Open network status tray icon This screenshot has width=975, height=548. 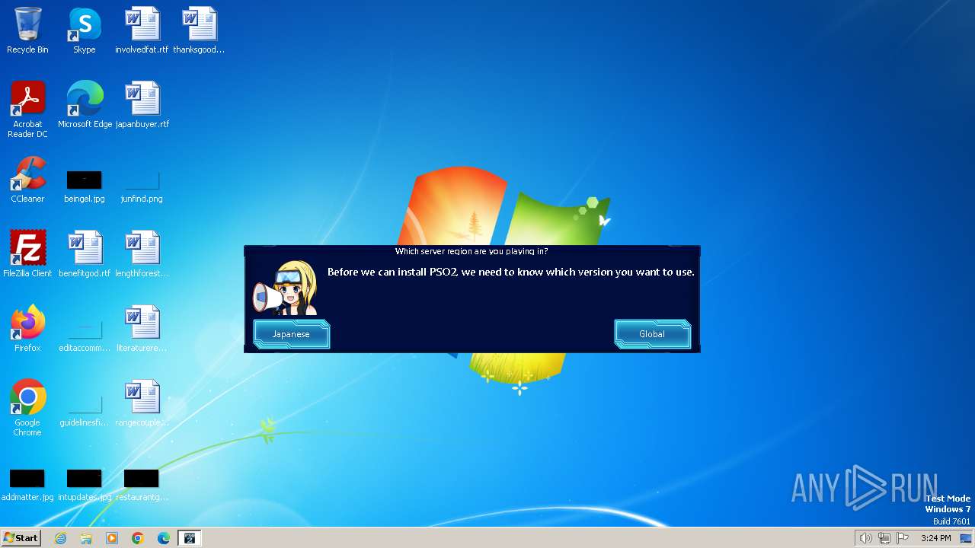tap(884, 538)
